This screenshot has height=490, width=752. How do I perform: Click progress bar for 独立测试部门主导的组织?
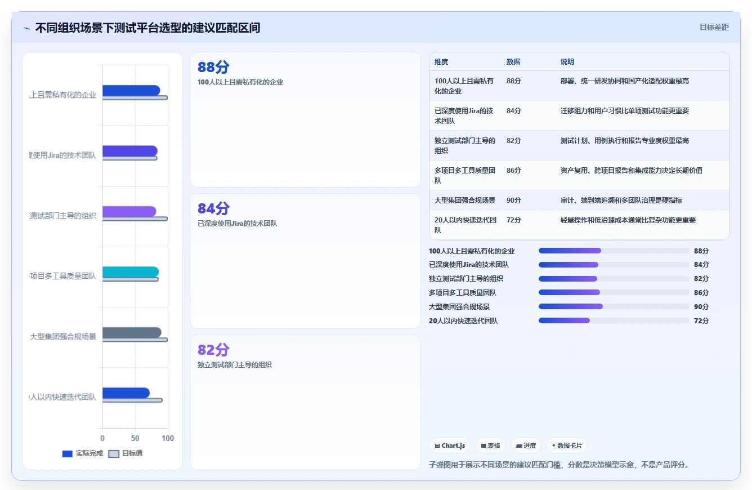pos(614,279)
